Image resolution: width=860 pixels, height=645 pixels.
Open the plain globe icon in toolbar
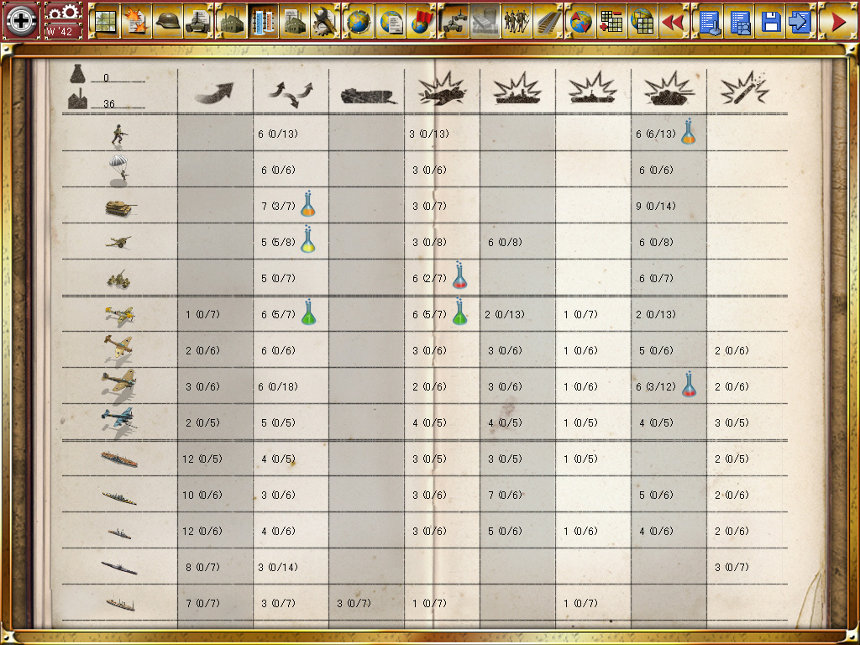[359, 21]
